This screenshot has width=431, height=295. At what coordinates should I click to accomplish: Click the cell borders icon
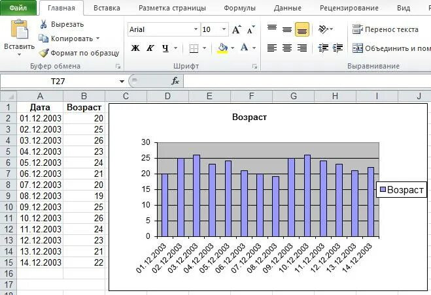tap(194, 48)
